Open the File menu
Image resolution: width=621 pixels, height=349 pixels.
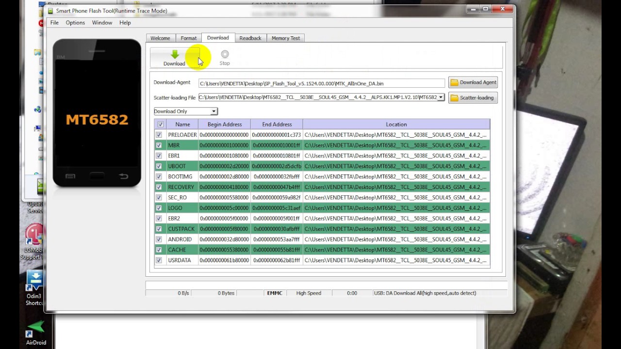click(x=54, y=23)
